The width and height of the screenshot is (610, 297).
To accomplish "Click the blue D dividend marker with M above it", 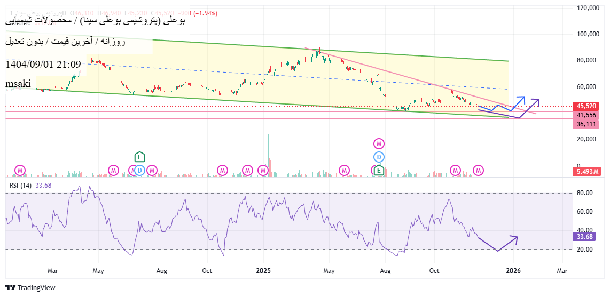I will (379, 157).
